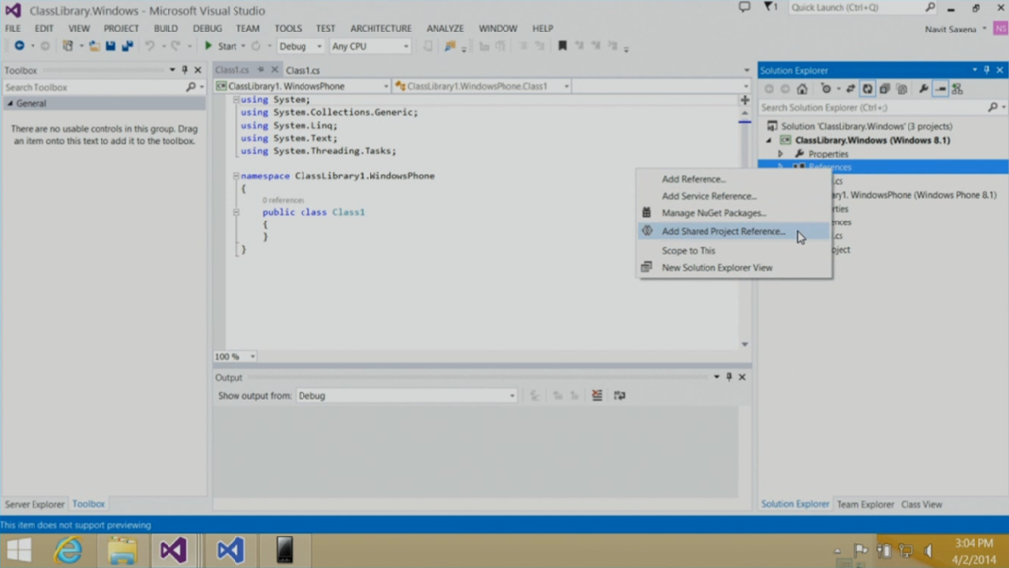Viewport: 1009px width, 568px height.
Task: Click the Home icon in Solution Explorer
Action: click(x=802, y=89)
